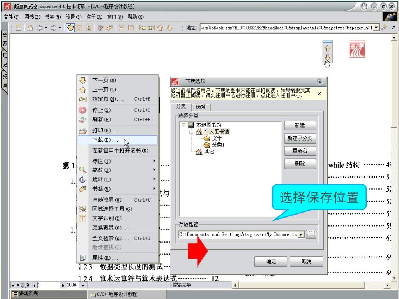
Task: Navigate forward with the right arrow
Action: 53,28
